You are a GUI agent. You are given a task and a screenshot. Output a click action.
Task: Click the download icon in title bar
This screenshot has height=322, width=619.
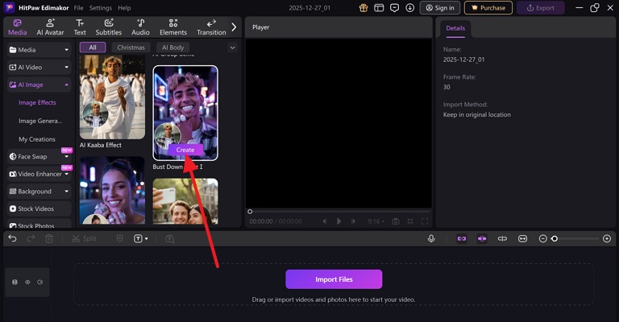click(409, 8)
